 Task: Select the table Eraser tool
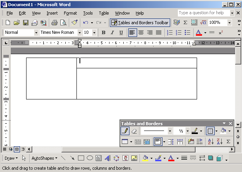134,131
